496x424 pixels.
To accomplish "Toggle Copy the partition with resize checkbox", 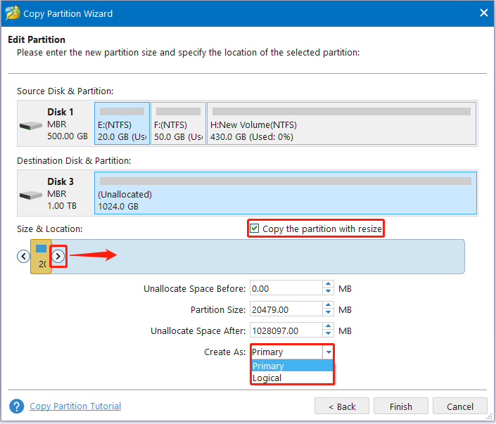I will 254,229.
